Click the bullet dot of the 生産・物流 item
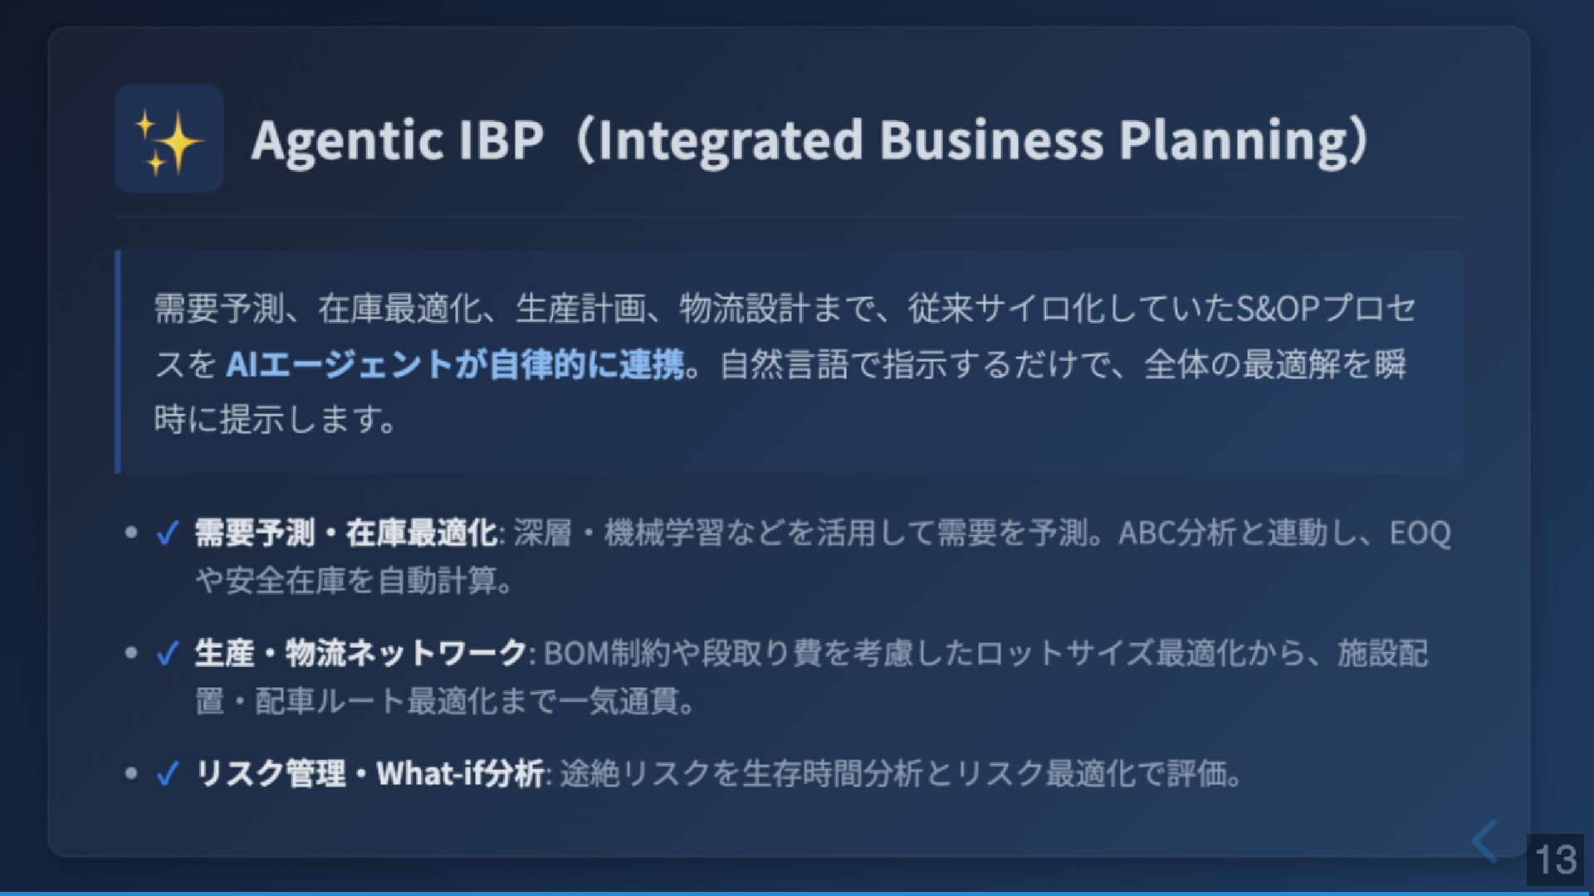 coord(130,653)
